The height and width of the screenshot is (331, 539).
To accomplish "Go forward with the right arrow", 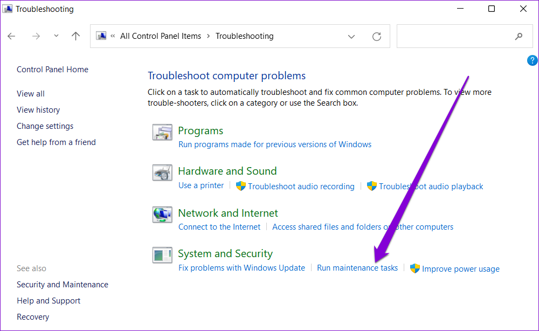I will (x=36, y=36).
